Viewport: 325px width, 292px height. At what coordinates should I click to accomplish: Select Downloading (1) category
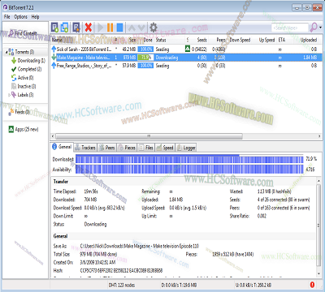coord(28,61)
